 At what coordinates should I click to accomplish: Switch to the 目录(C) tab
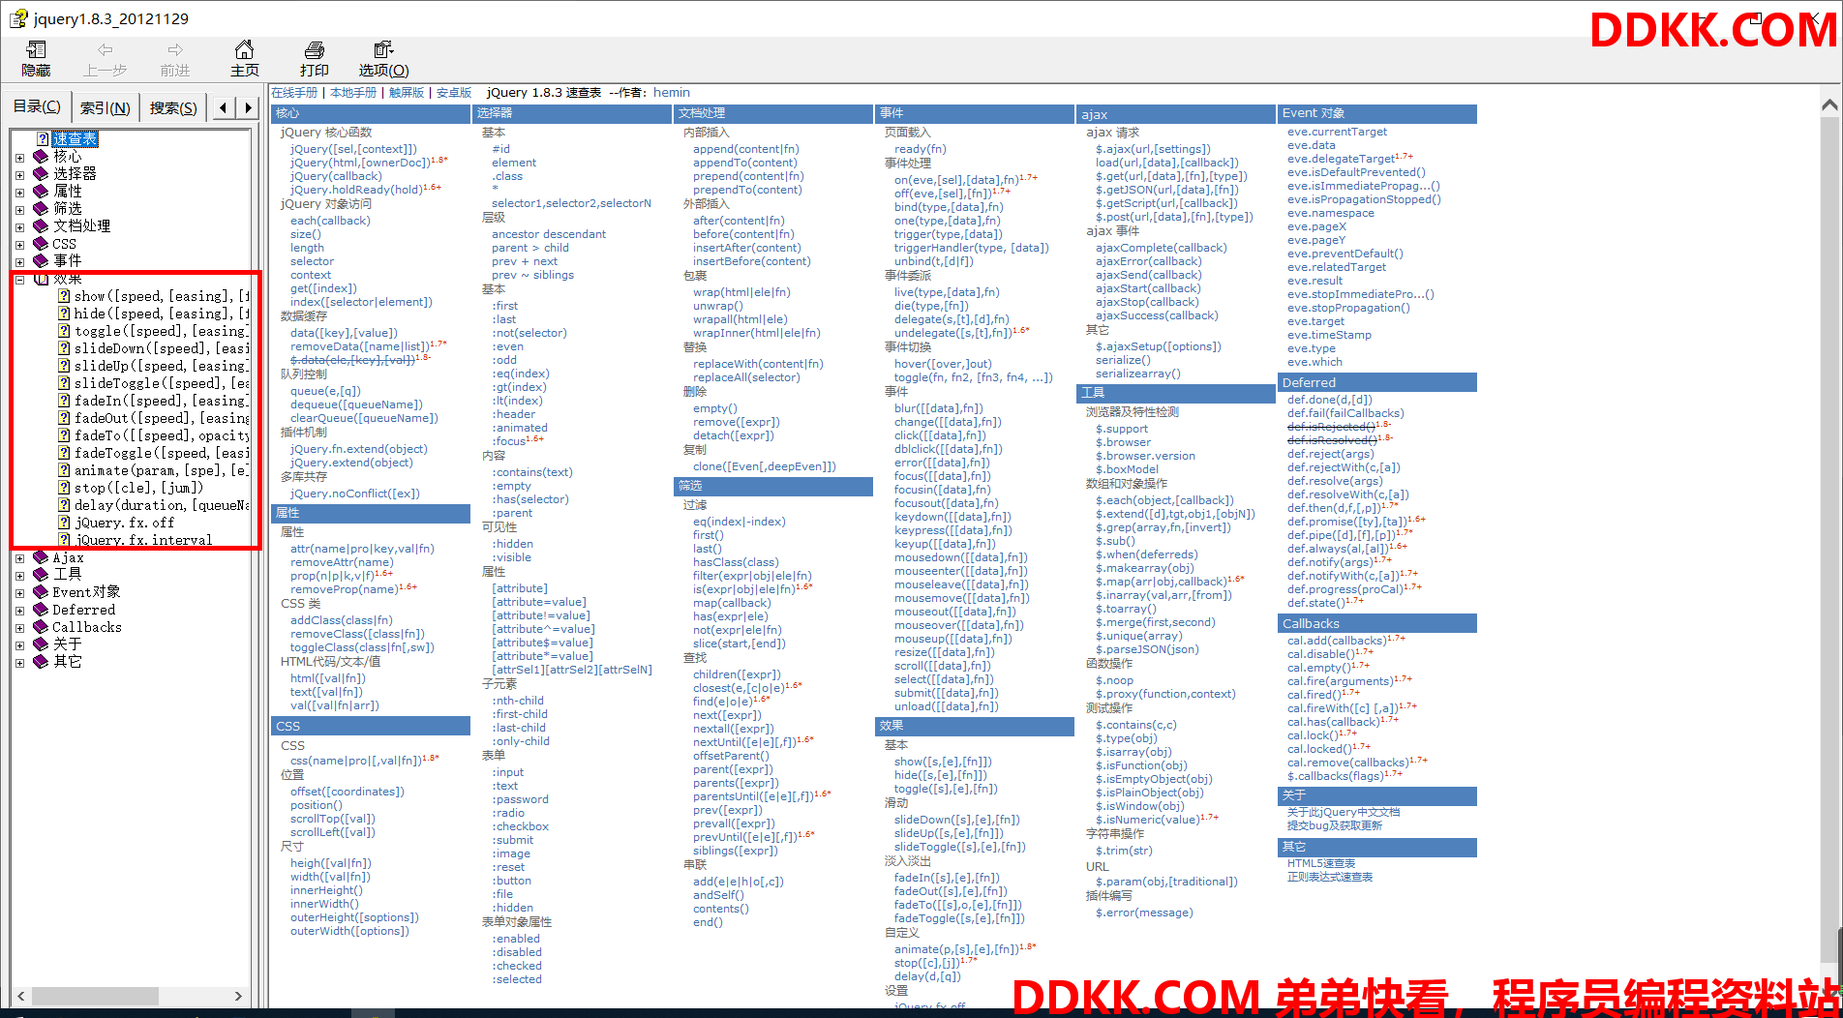click(37, 106)
